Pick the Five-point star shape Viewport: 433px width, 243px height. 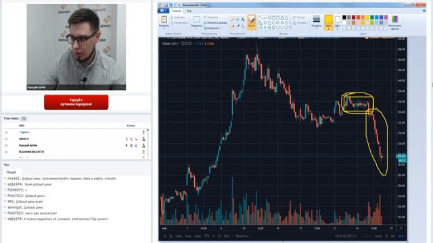click(x=269, y=28)
